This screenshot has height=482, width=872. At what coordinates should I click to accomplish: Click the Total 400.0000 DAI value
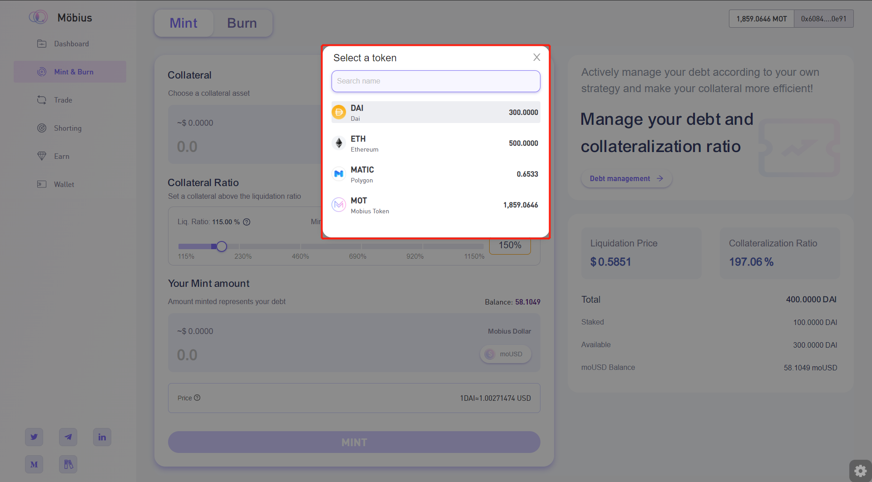click(x=811, y=300)
